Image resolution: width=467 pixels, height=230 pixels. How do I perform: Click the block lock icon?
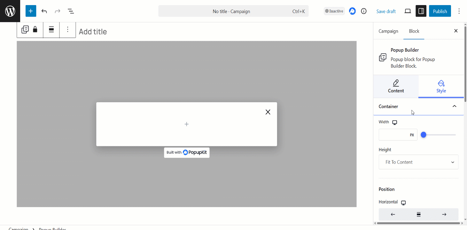click(35, 30)
